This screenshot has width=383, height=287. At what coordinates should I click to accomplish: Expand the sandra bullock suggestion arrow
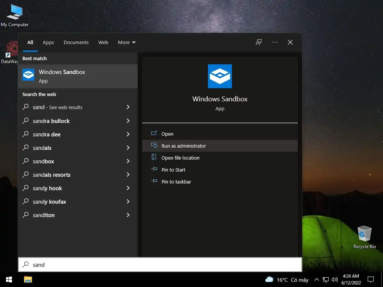pyautogui.click(x=128, y=121)
